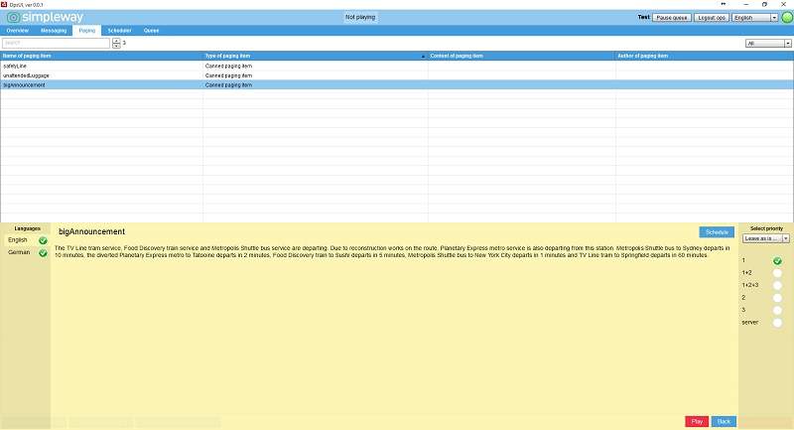Screen dimensions: 794x430
Task: Select zone 1 radio option
Action: [x=777, y=260]
